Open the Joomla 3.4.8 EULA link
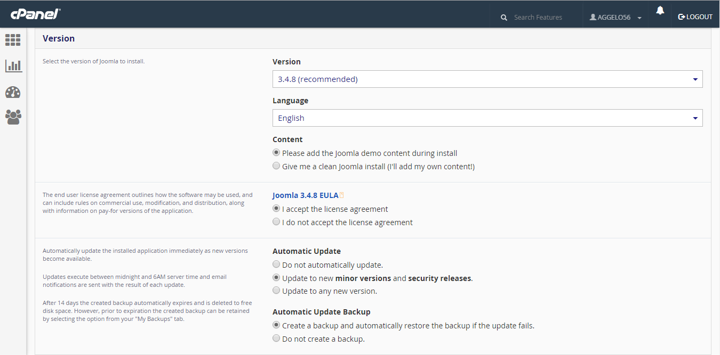This screenshot has height=355, width=720. coord(306,195)
